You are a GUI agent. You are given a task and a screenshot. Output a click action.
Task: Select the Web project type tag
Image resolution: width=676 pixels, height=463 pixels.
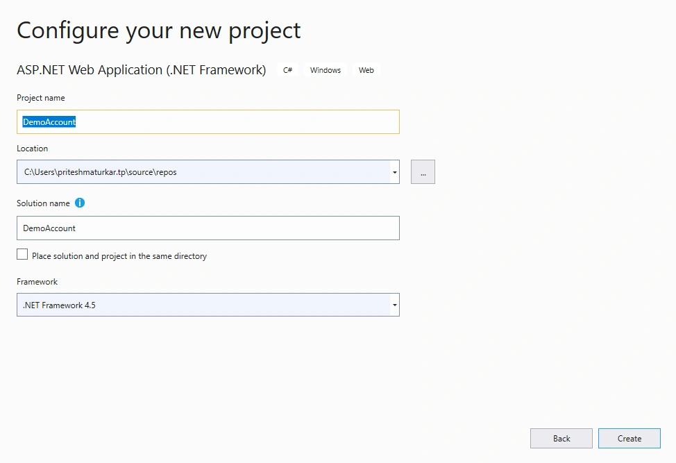point(366,70)
